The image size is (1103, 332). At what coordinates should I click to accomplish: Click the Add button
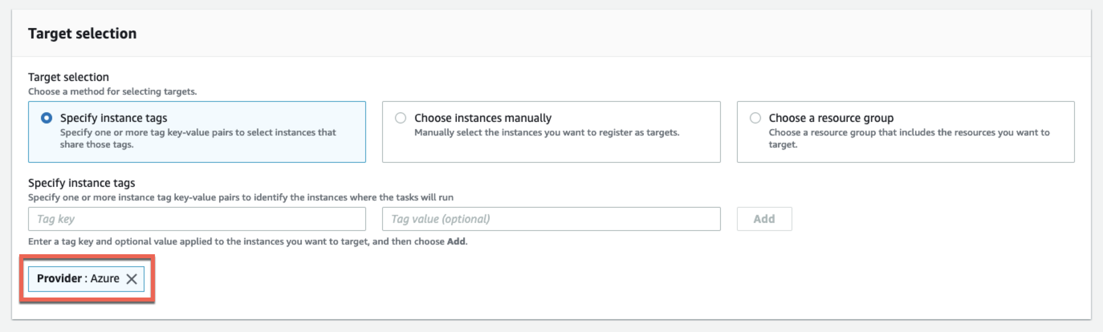[764, 219]
